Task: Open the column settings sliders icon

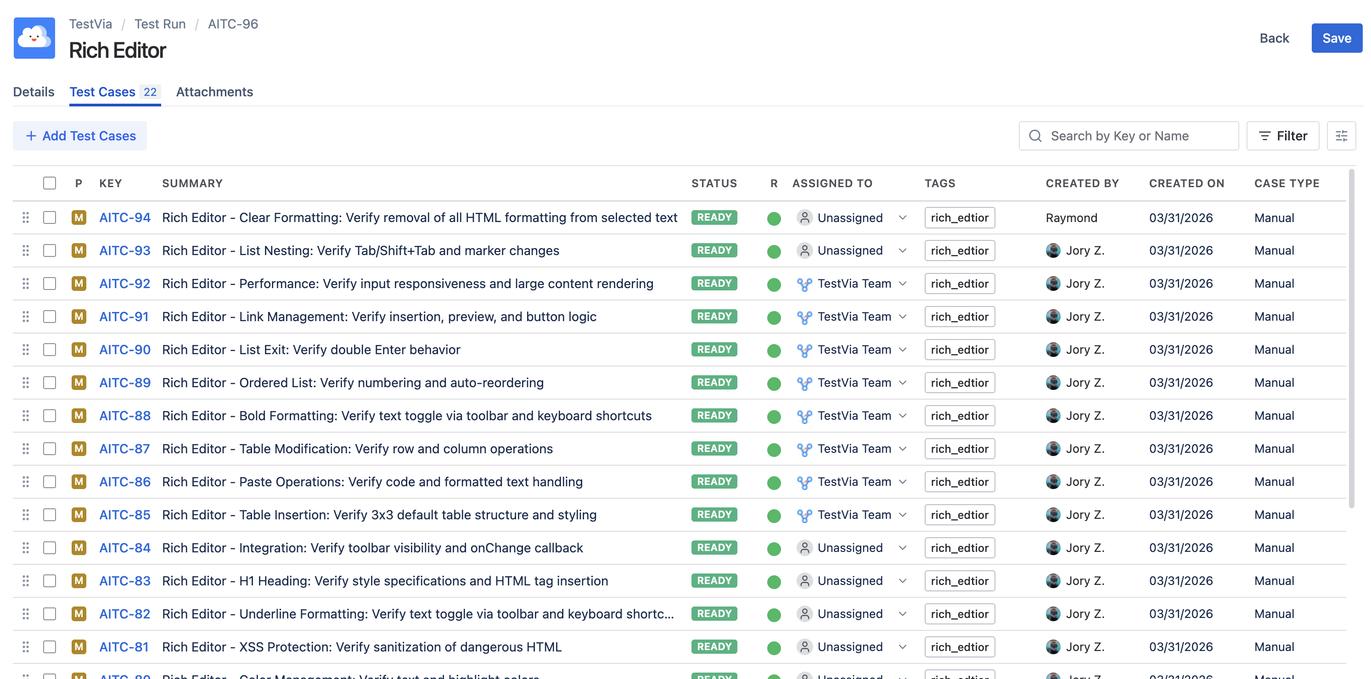Action: [1341, 136]
